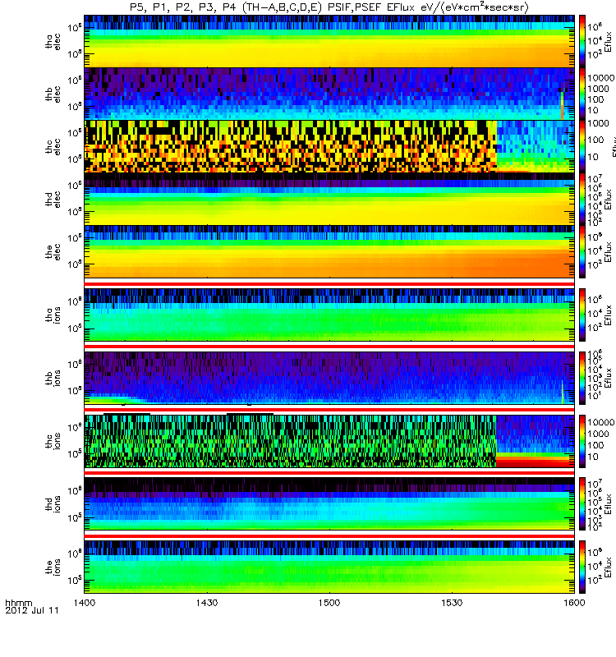Click the 1600 time axis label
This screenshot has height=657, width=616.
pos(574,603)
